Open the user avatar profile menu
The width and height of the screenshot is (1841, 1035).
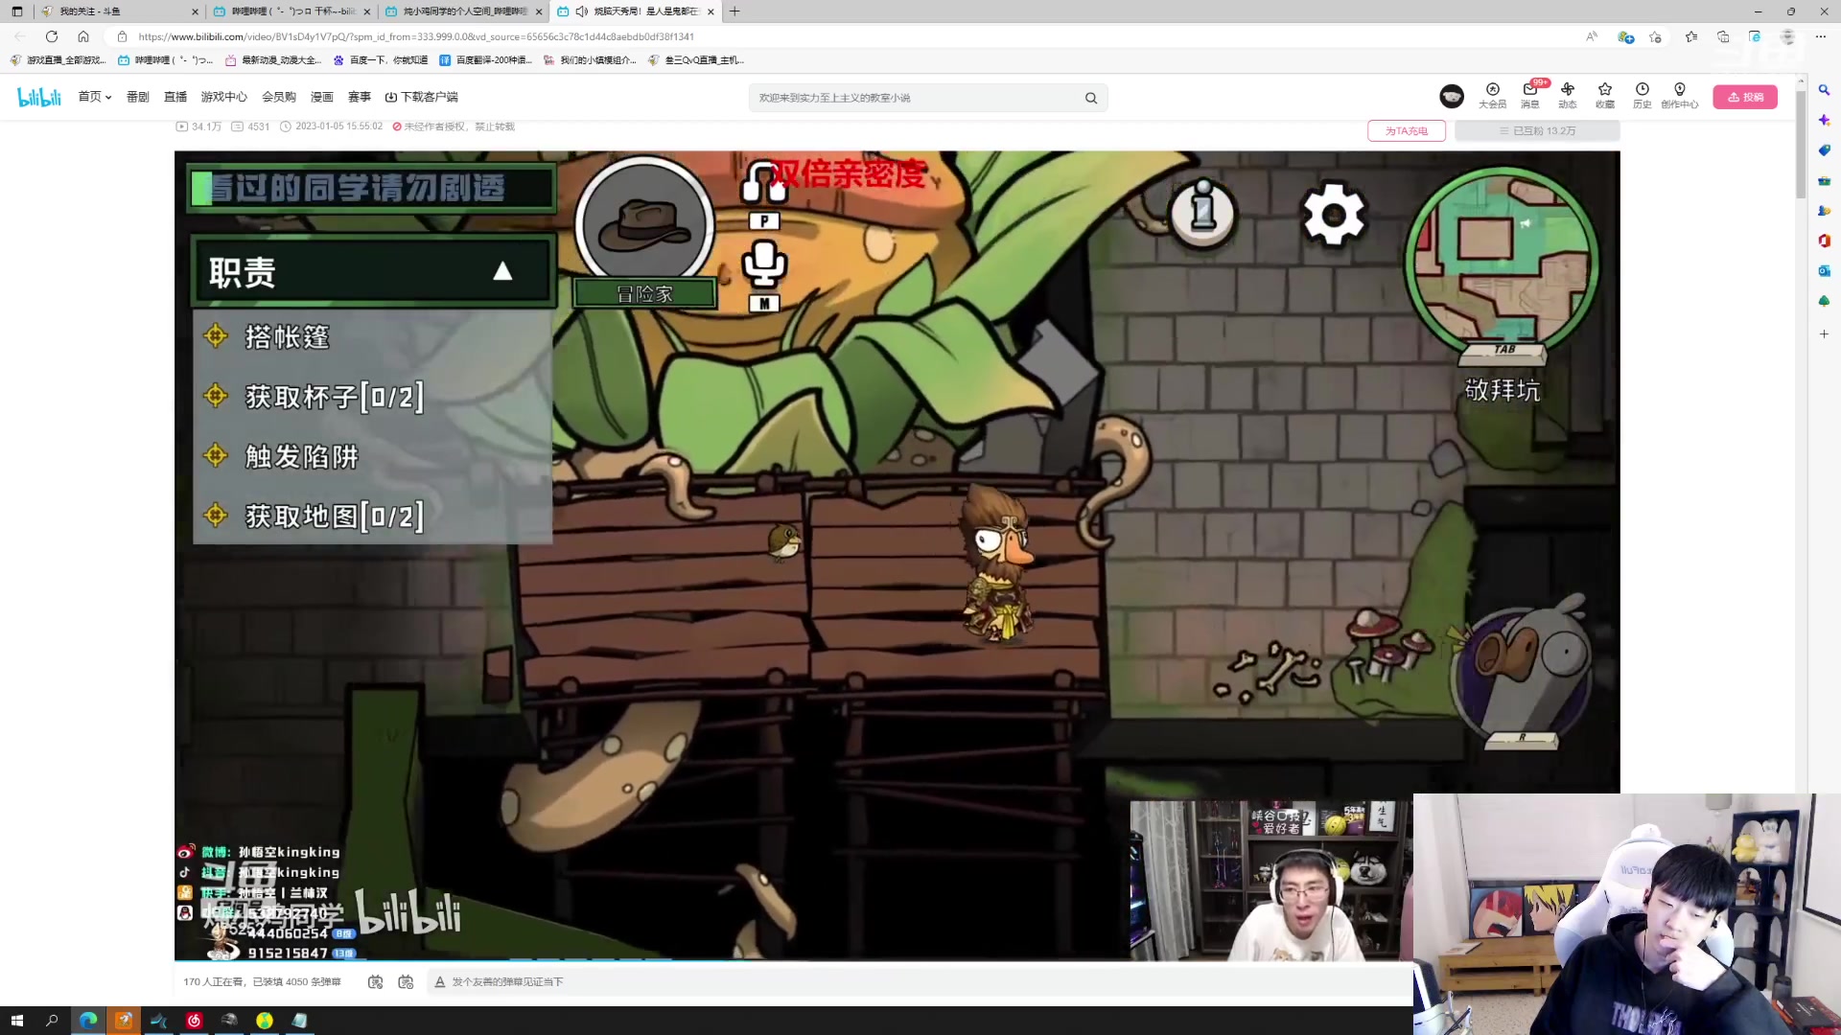tap(1452, 97)
